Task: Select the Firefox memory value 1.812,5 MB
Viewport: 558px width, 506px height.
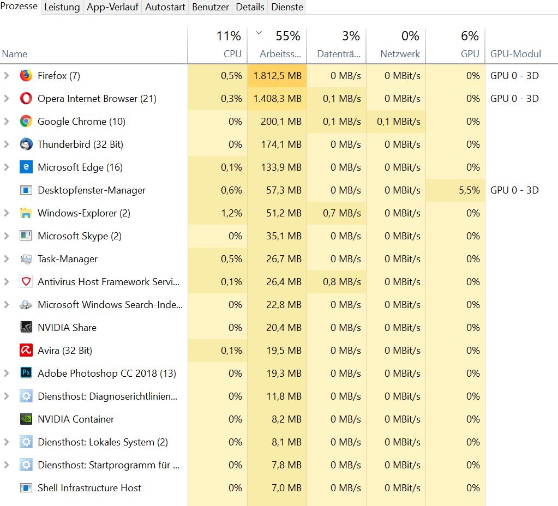Action: click(277, 75)
